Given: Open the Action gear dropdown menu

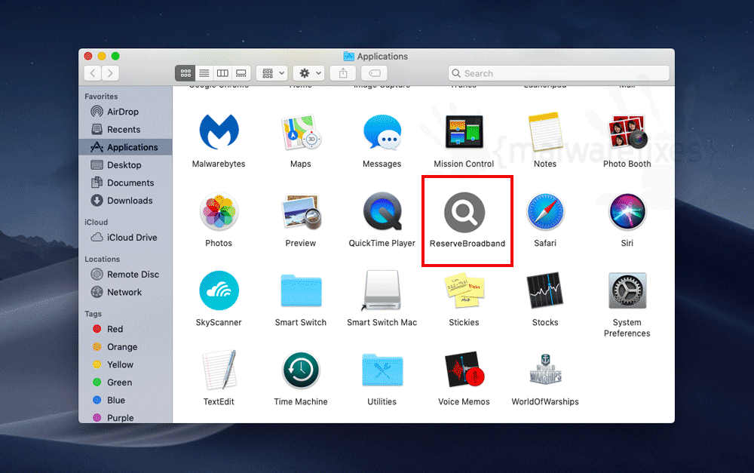Looking at the screenshot, I should tap(309, 73).
